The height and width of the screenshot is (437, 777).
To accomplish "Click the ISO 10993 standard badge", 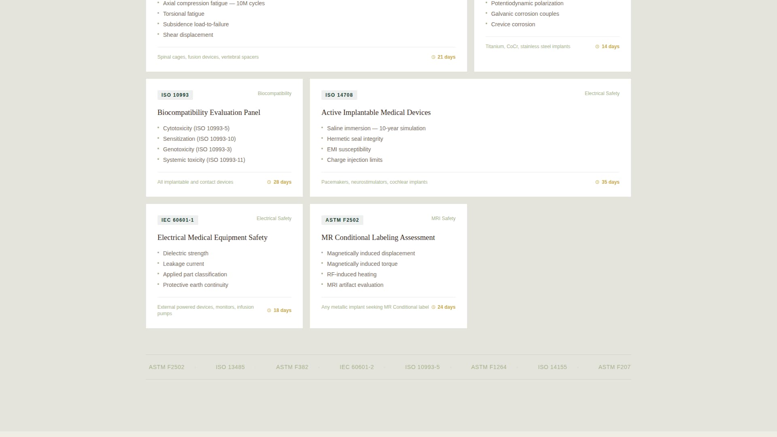I will tap(175, 95).
